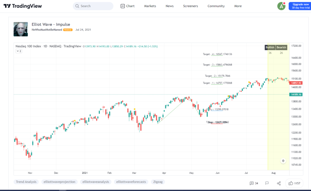Image resolution: width=311 pixels, height=191 pixels.
Task: Expand the indicator legend collapse arrow
Action: [19, 51]
